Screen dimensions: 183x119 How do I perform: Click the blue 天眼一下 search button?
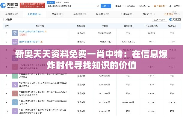coord(106,6)
